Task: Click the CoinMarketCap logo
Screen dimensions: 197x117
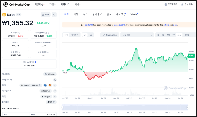Action: (x=16, y=4)
